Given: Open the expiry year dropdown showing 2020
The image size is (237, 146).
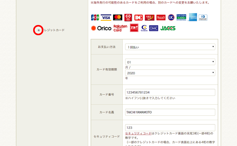Looking at the screenshot, I should click(170, 73).
